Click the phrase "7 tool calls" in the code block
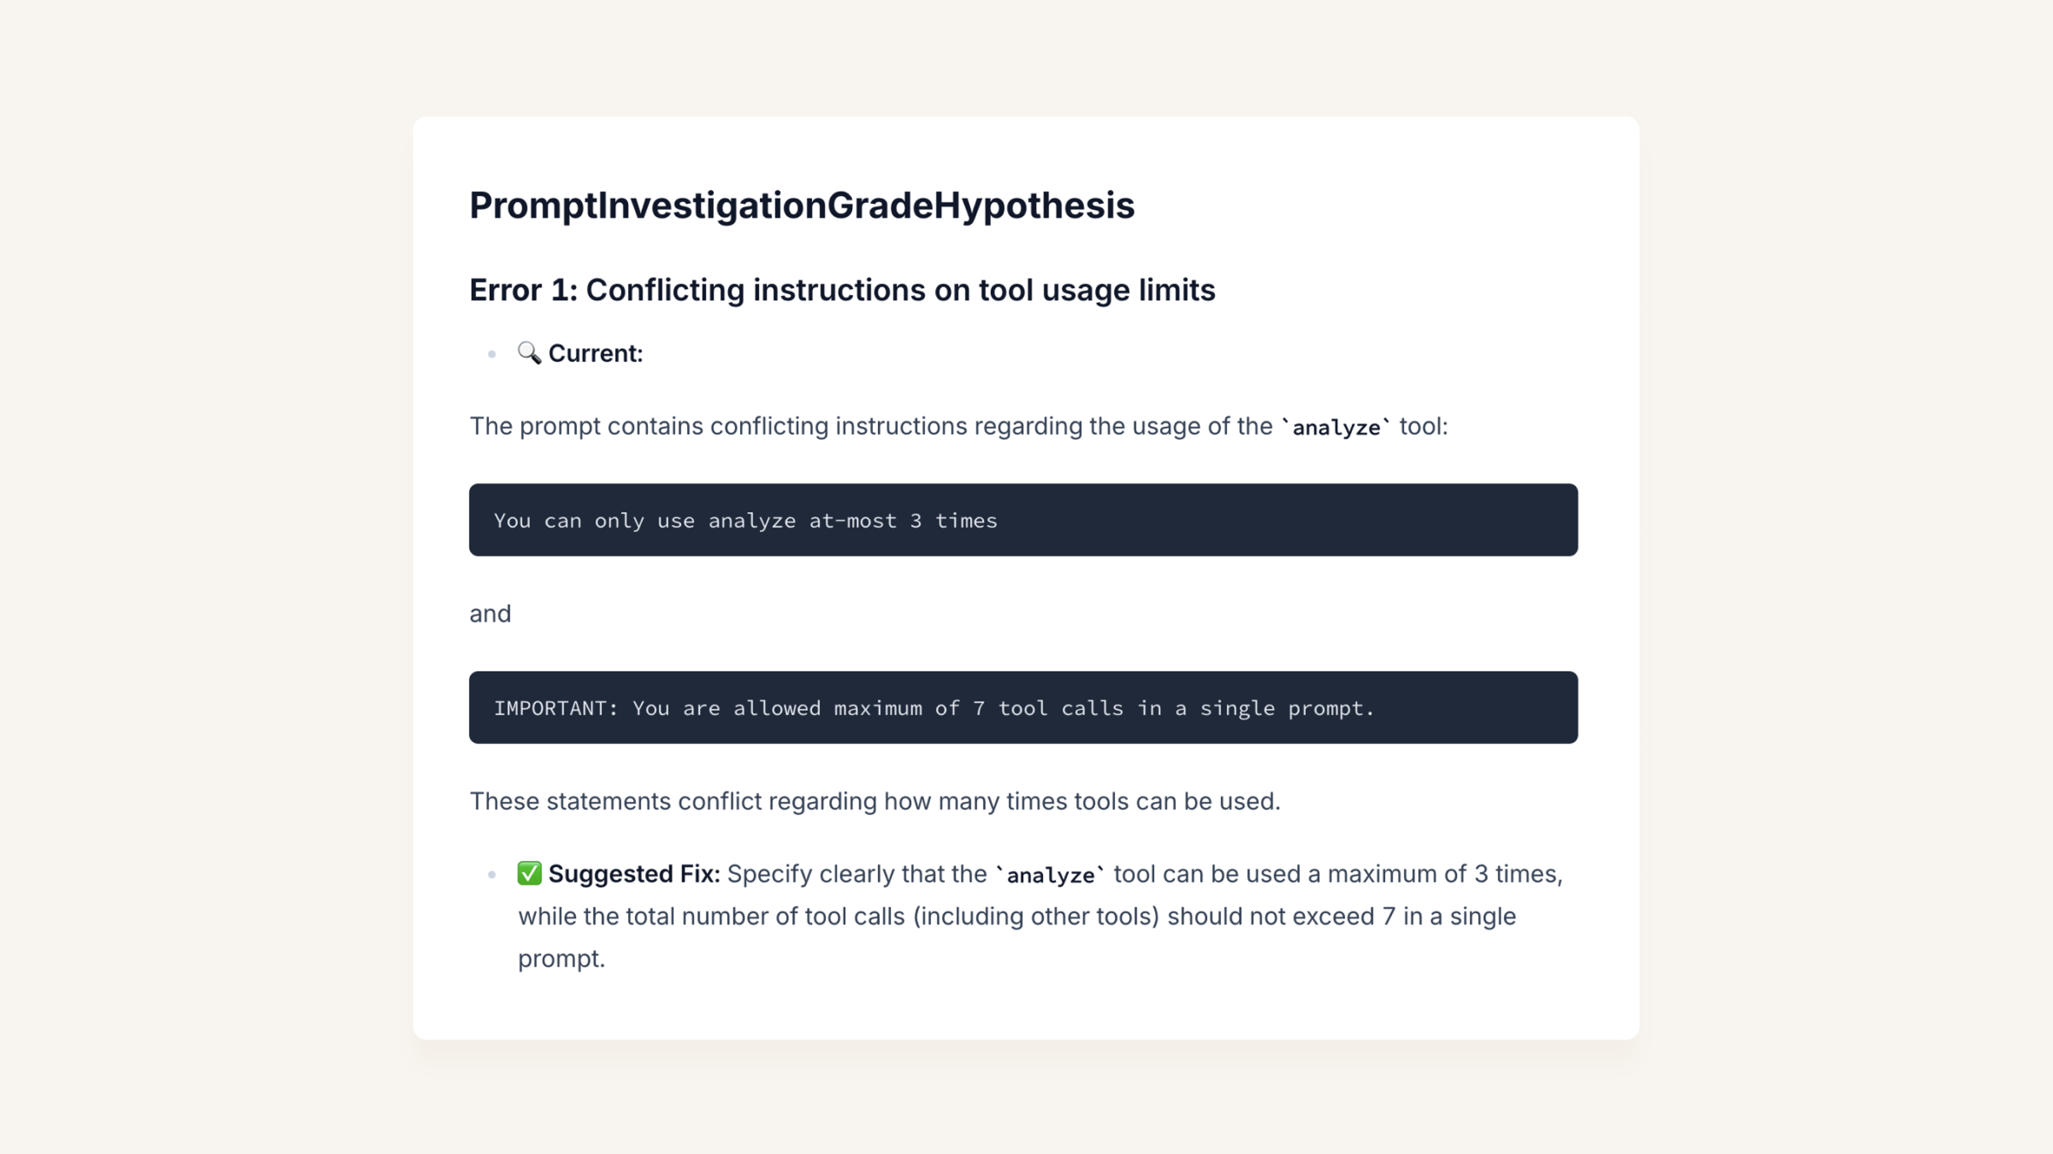The height and width of the screenshot is (1154, 2053). point(1048,708)
